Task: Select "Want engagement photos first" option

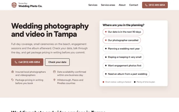Action: (x=123, y=66)
